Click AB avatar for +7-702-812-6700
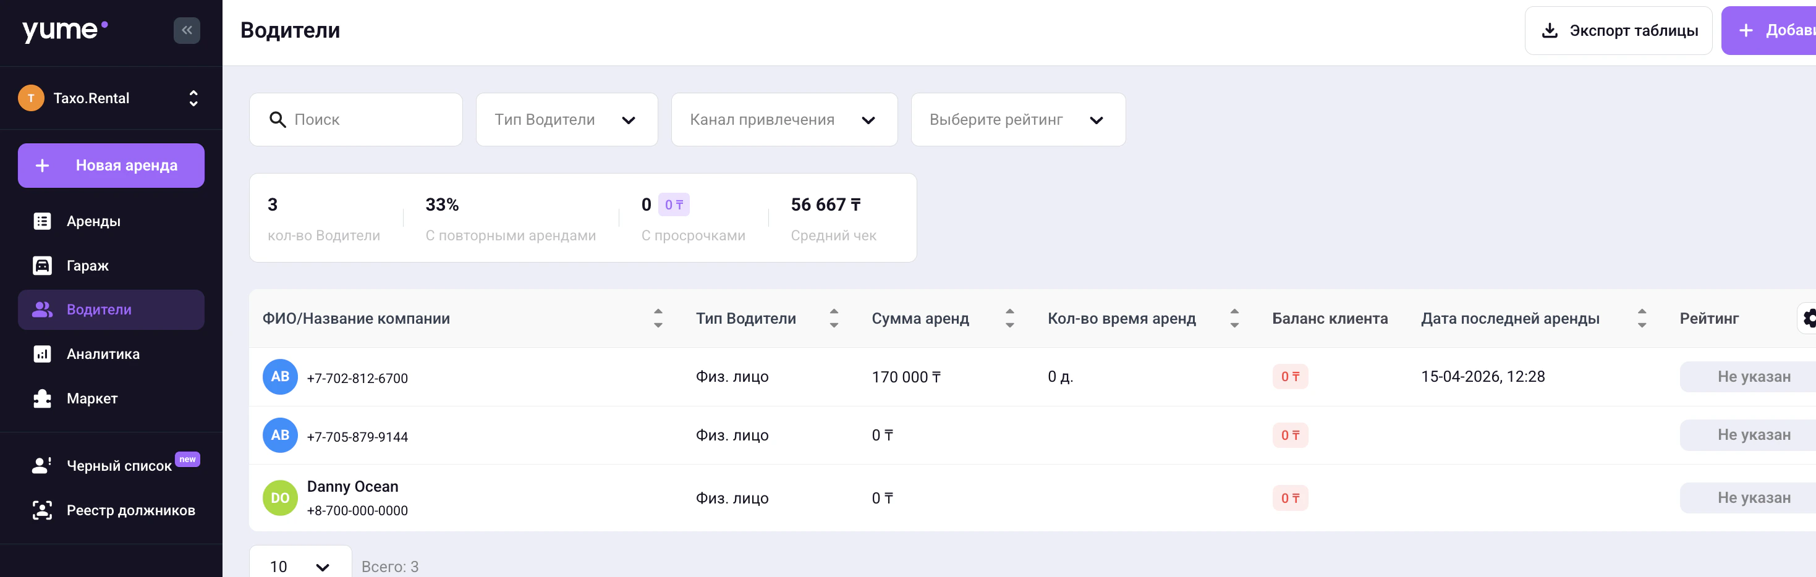The width and height of the screenshot is (1816, 577). tap(280, 377)
